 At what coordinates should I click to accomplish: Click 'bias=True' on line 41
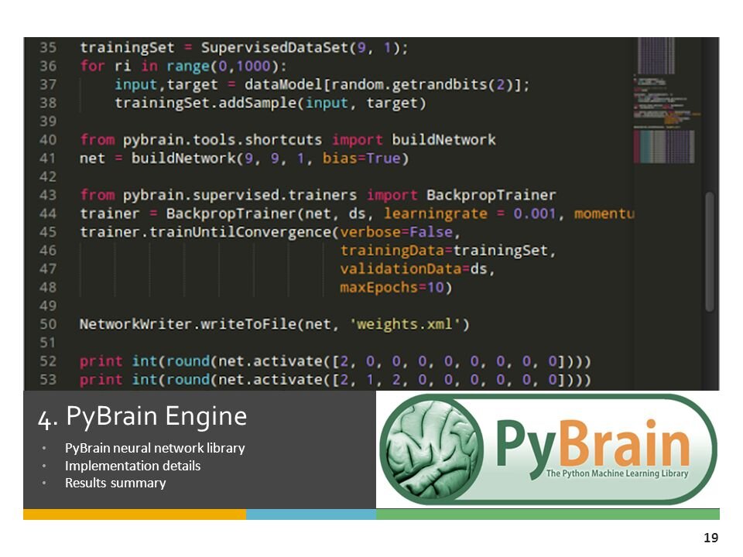point(361,159)
